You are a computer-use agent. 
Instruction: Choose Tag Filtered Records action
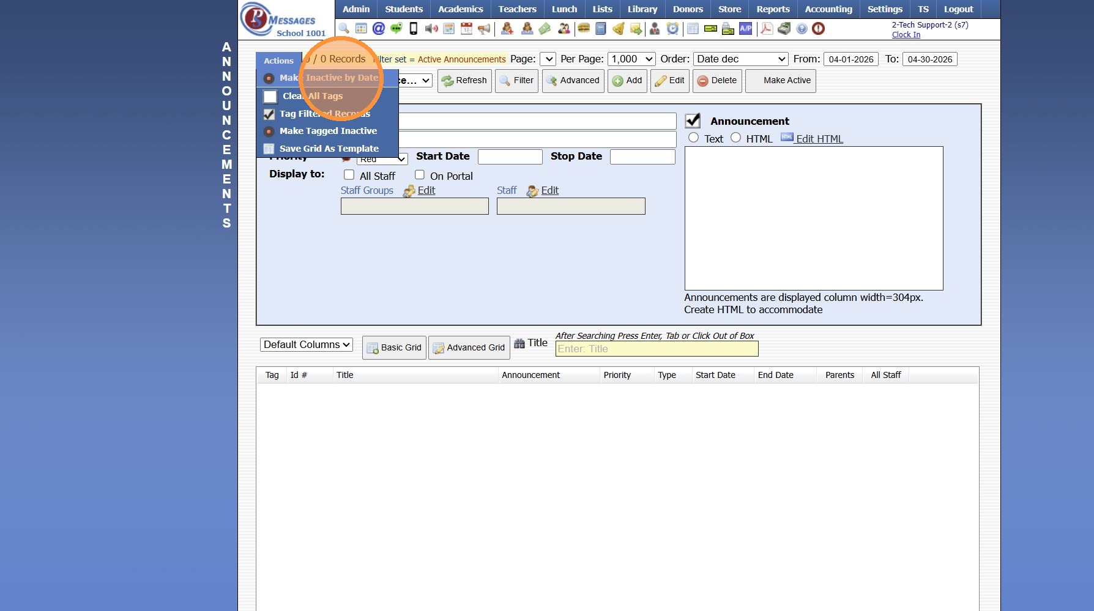(x=327, y=114)
